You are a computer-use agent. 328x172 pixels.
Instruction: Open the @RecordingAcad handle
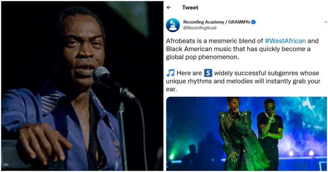click(200, 28)
